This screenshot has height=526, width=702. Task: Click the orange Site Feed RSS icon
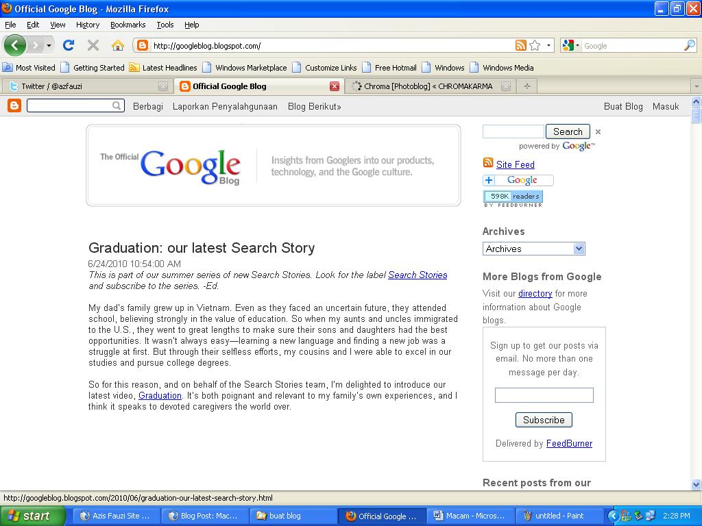488,163
